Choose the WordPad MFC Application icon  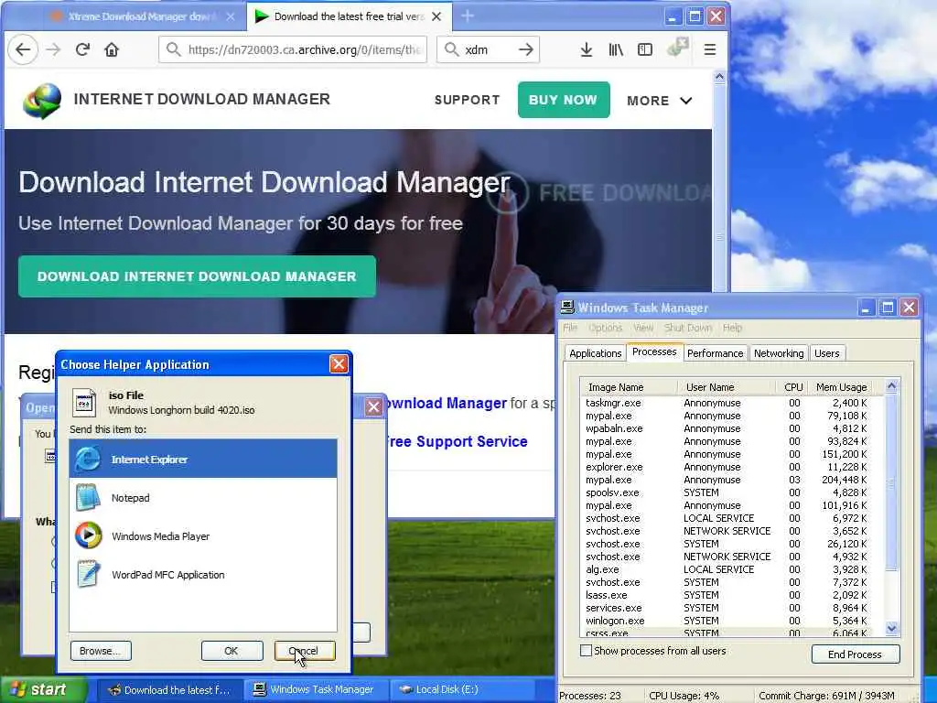(89, 574)
